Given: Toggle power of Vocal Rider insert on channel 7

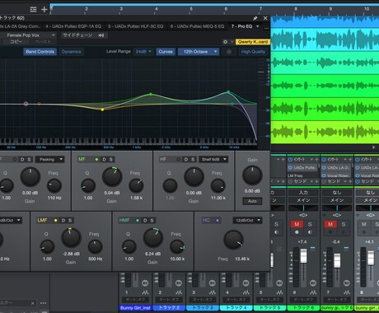Looking at the screenshot, I should pos(324,175).
